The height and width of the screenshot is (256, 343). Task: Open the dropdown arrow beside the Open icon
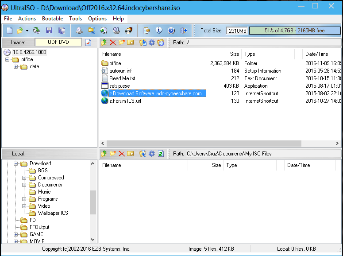(x=27, y=31)
